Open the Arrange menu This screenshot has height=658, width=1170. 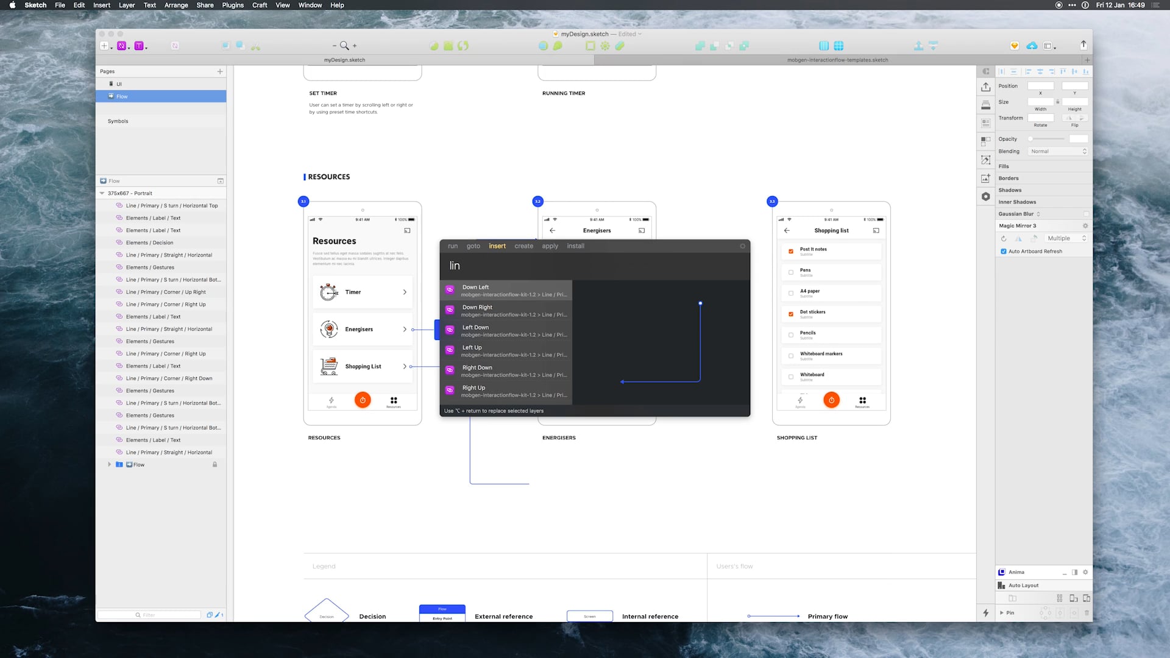click(176, 5)
